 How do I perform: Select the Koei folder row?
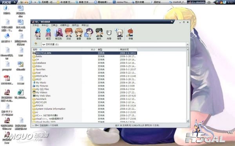(x=85, y=73)
